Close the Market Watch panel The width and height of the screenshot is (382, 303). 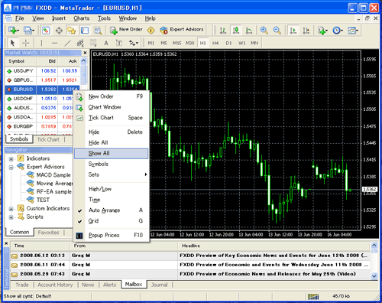point(85,53)
